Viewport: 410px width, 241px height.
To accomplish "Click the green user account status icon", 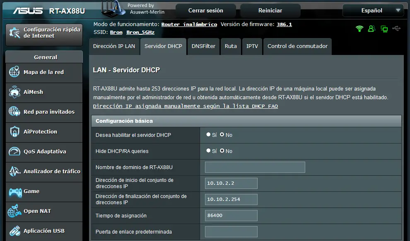I will tap(371, 29).
